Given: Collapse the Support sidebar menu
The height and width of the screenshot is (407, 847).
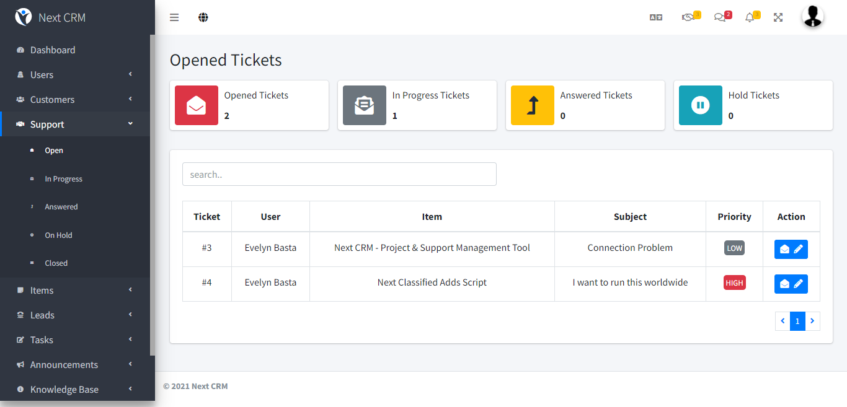Looking at the screenshot, I should (x=74, y=125).
